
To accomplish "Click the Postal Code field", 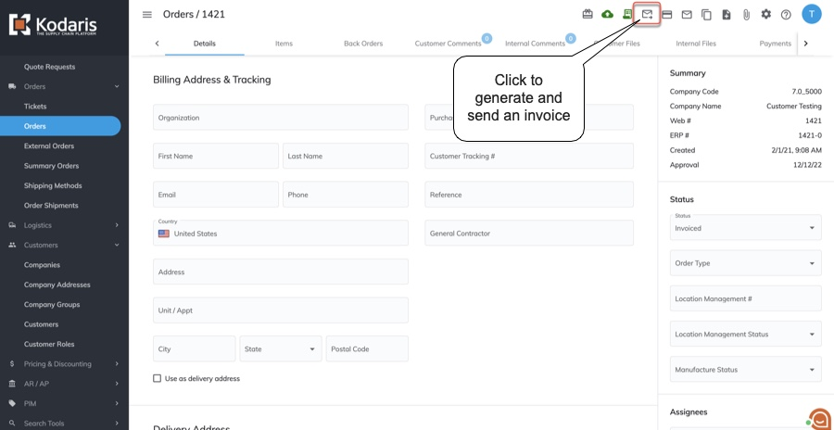I will click(x=367, y=349).
